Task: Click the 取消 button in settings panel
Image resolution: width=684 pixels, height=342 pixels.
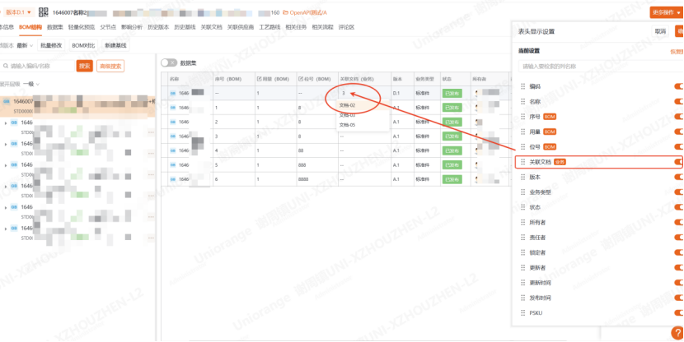Action: click(x=660, y=31)
